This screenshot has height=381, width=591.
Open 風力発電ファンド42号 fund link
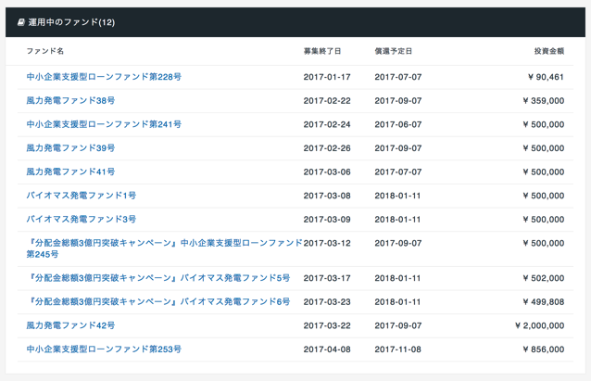tap(70, 326)
